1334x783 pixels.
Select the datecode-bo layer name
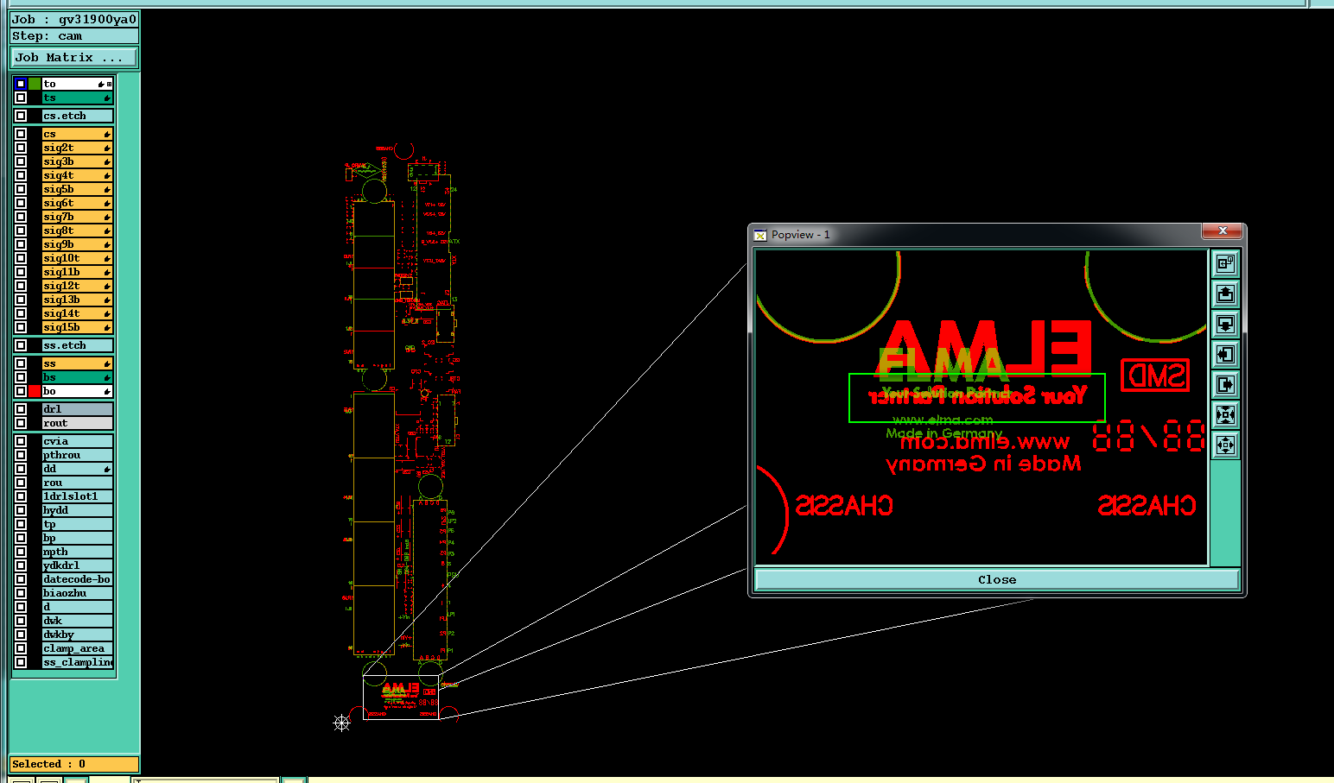tap(77, 579)
